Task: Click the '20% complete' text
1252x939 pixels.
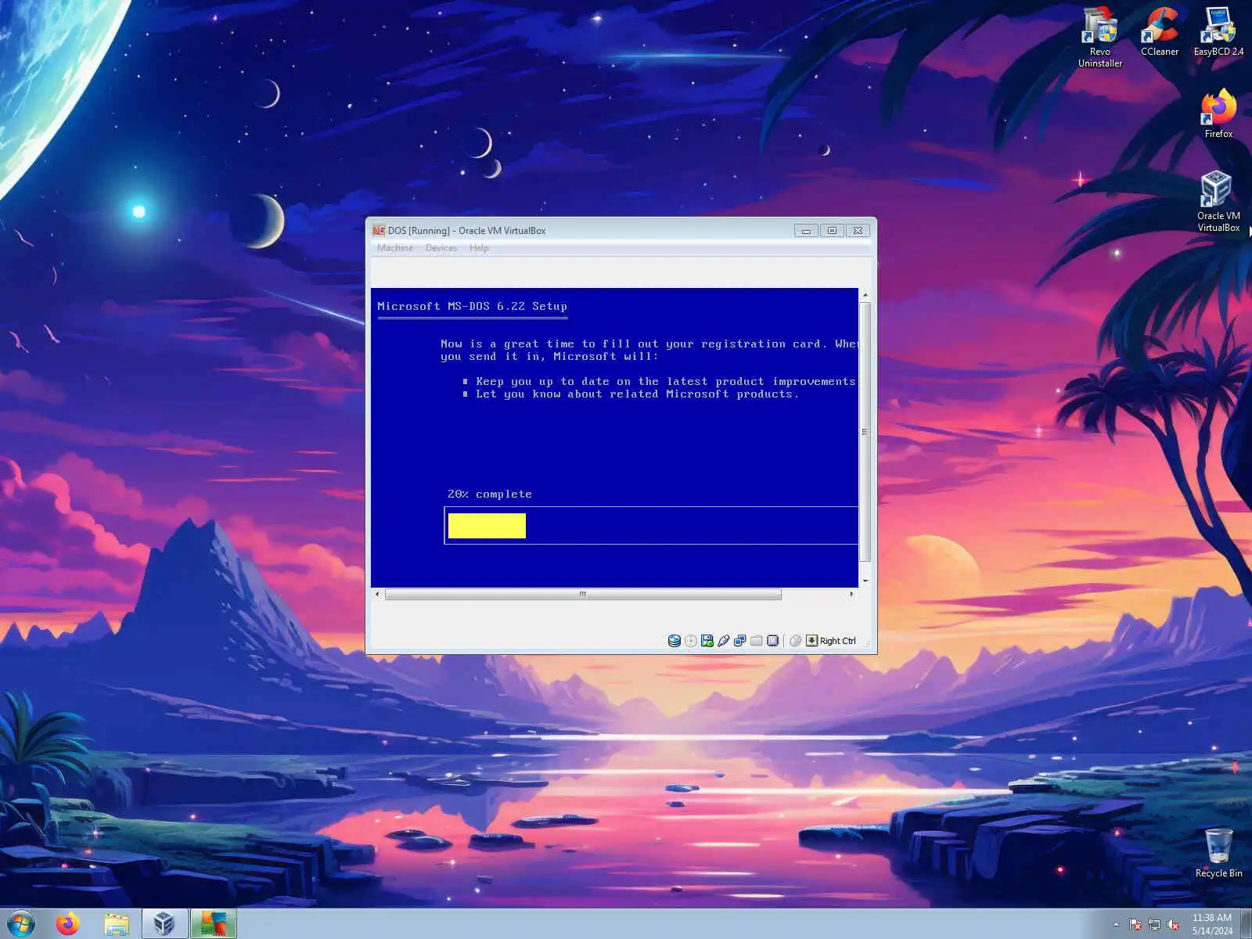Action: point(490,495)
